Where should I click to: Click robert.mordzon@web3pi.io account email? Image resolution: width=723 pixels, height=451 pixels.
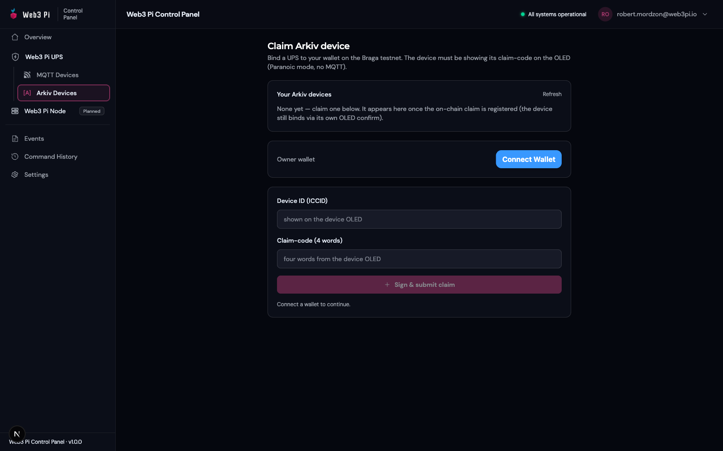pyautogui.click(x=657, y=14)
